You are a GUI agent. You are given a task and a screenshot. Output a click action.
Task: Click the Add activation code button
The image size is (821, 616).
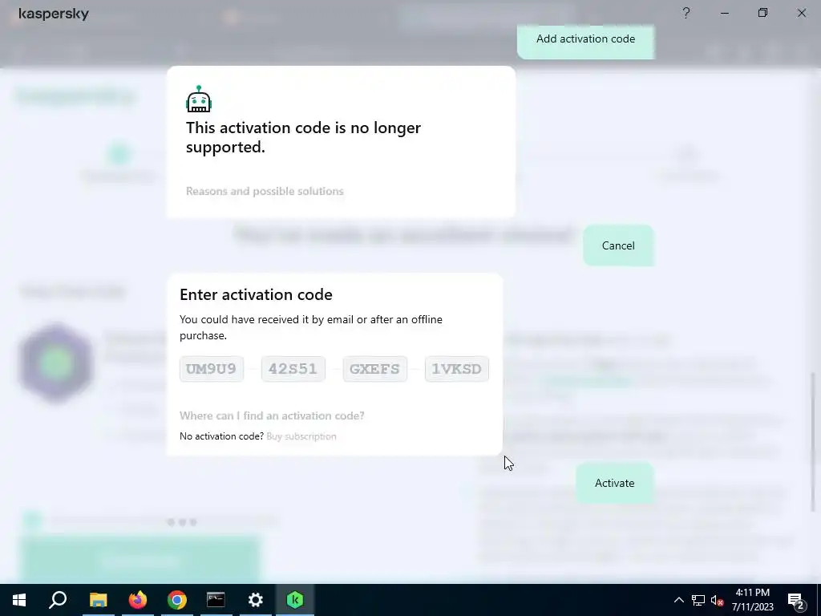[x=585, y=39]
